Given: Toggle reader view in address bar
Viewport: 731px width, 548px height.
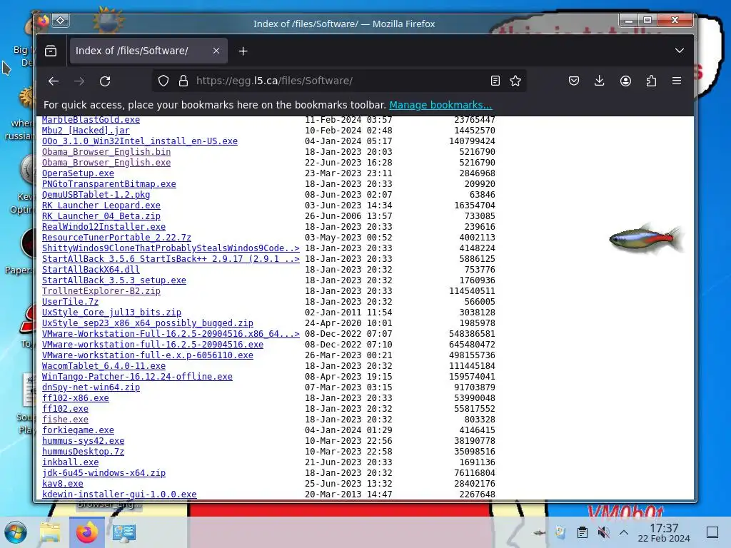Looking at the screenshot, I should (495, 81).
